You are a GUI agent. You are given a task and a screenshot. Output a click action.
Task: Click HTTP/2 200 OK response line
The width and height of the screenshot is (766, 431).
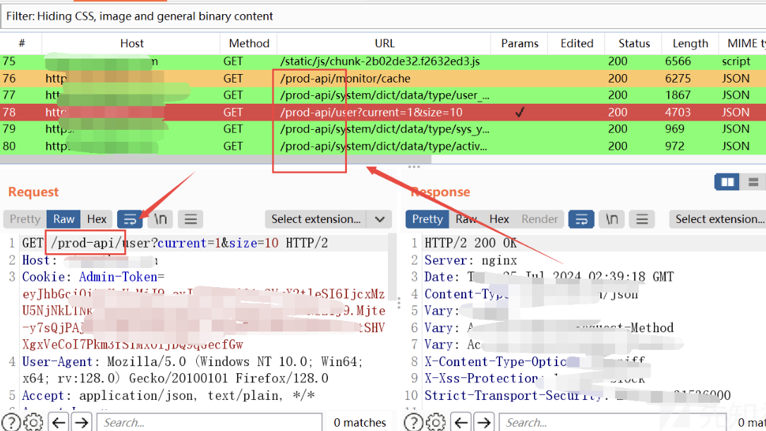point(470,243)
